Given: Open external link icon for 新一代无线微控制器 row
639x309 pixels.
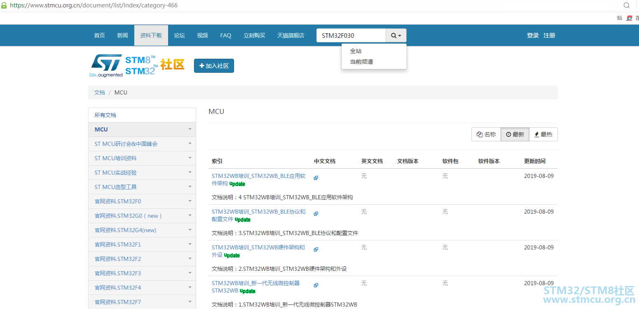Looking at the screenshot, I should pyautogui.click(x=316, y=285).
